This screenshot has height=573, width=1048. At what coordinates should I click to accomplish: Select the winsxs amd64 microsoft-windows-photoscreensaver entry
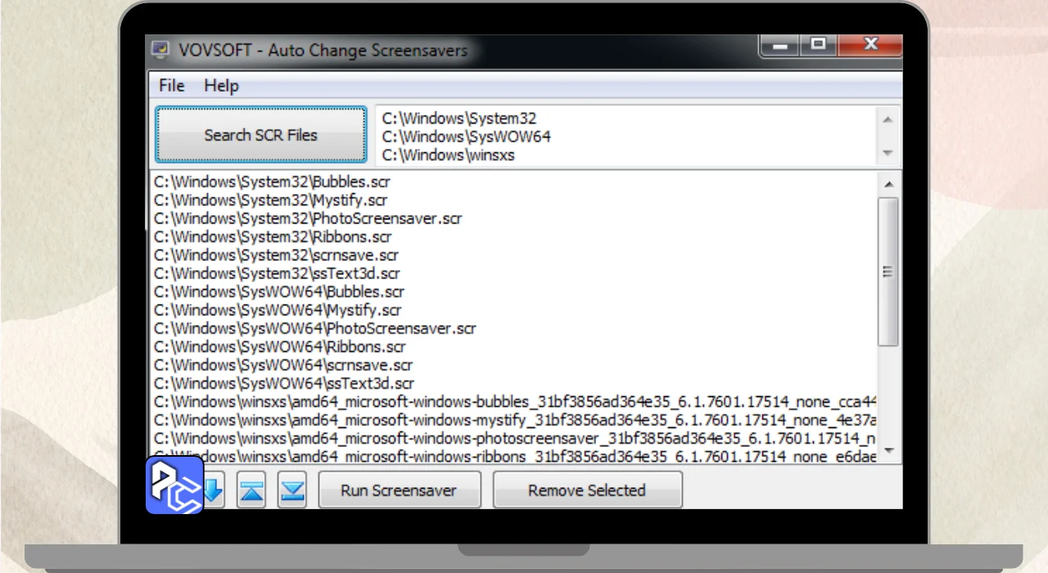(x=515, y=438)
